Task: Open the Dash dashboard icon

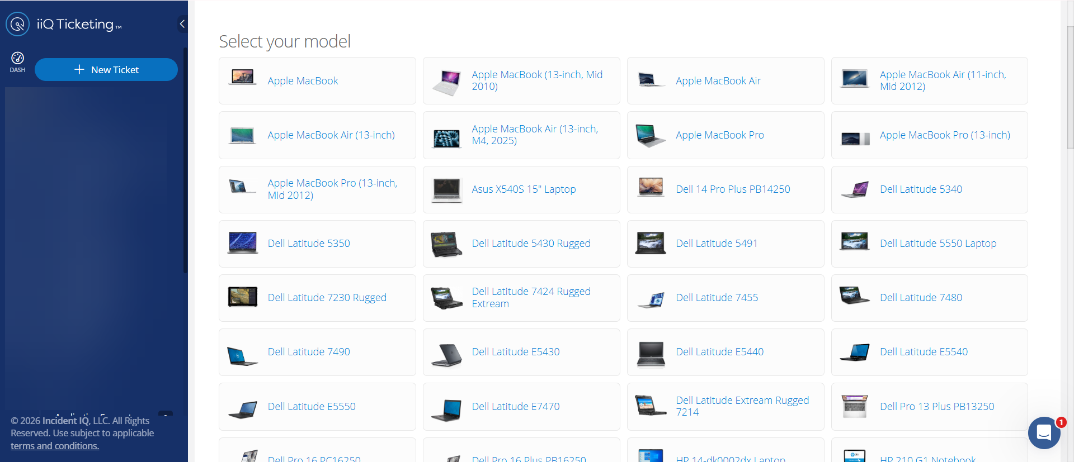Action: pyautogui.click(x=17, y=61)
